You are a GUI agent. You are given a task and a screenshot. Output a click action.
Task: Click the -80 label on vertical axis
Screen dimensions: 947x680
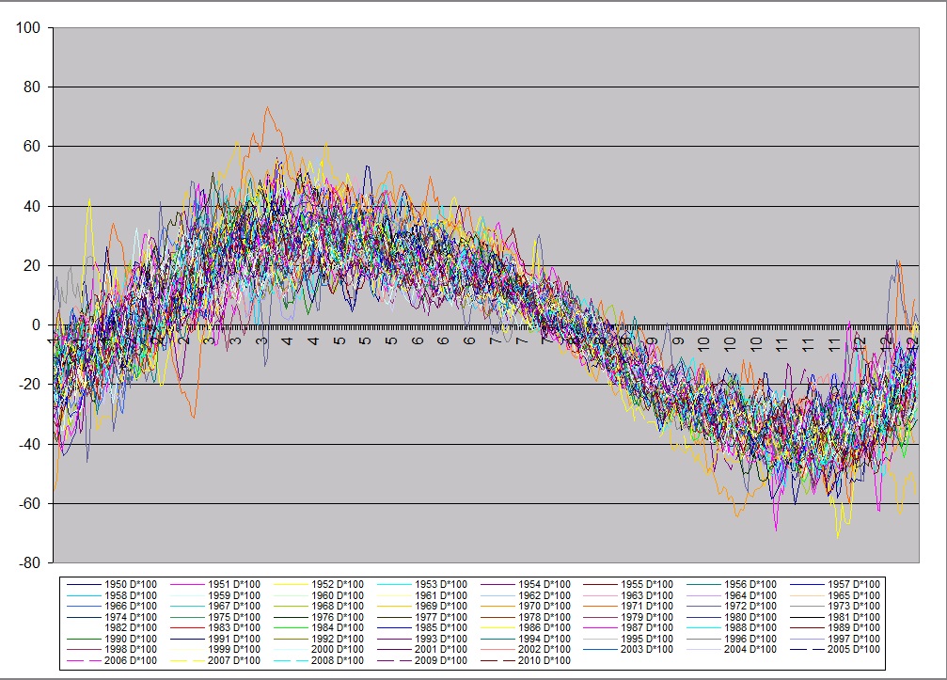(x=29, y=563)
